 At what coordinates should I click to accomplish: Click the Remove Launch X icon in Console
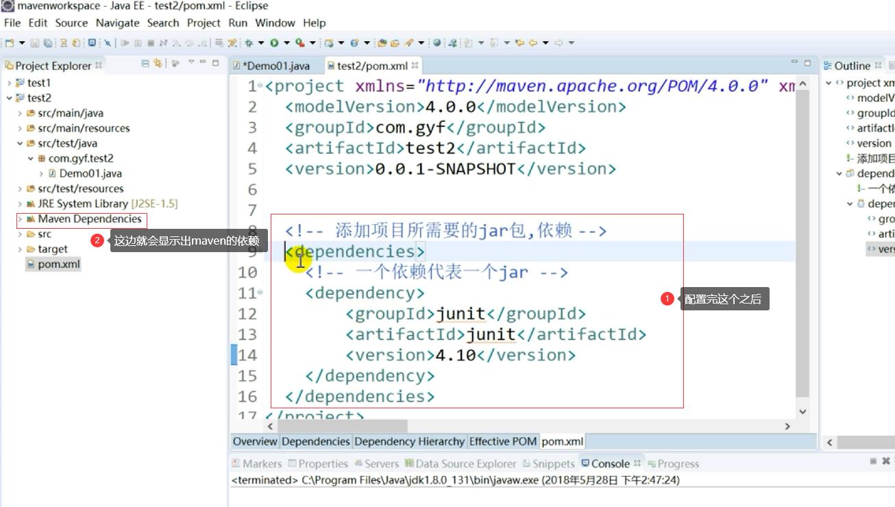click(886, 462)
